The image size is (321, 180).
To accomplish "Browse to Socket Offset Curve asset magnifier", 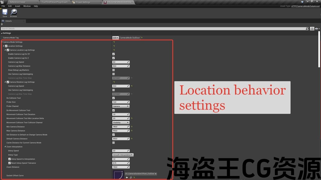I will tap(131, 177).
